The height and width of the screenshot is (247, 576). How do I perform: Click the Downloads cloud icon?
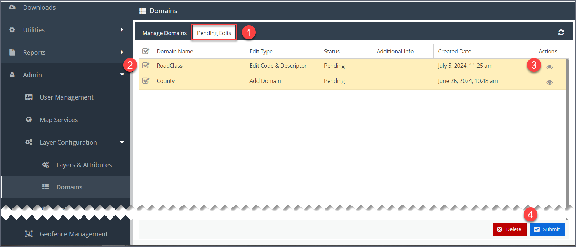click(12, 7)
